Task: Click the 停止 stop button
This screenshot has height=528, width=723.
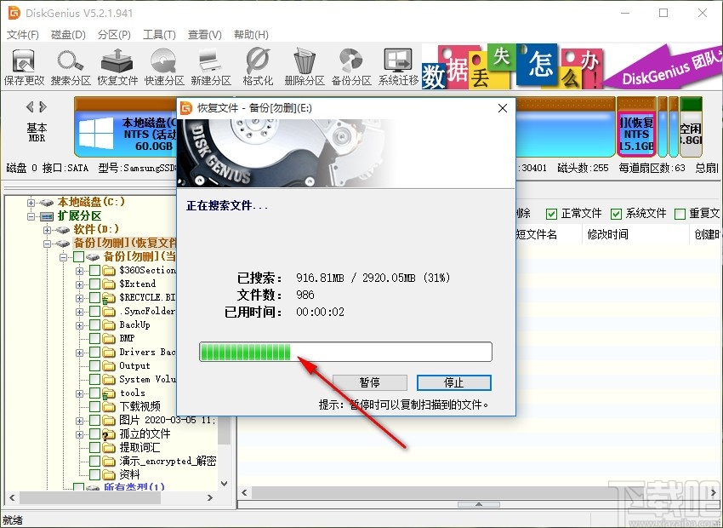Action: 453,382
